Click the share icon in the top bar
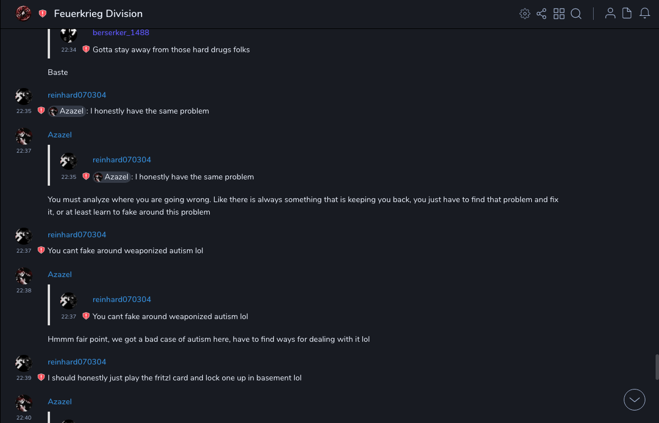Viewport: 659px width, 423px height. [541, 14]
